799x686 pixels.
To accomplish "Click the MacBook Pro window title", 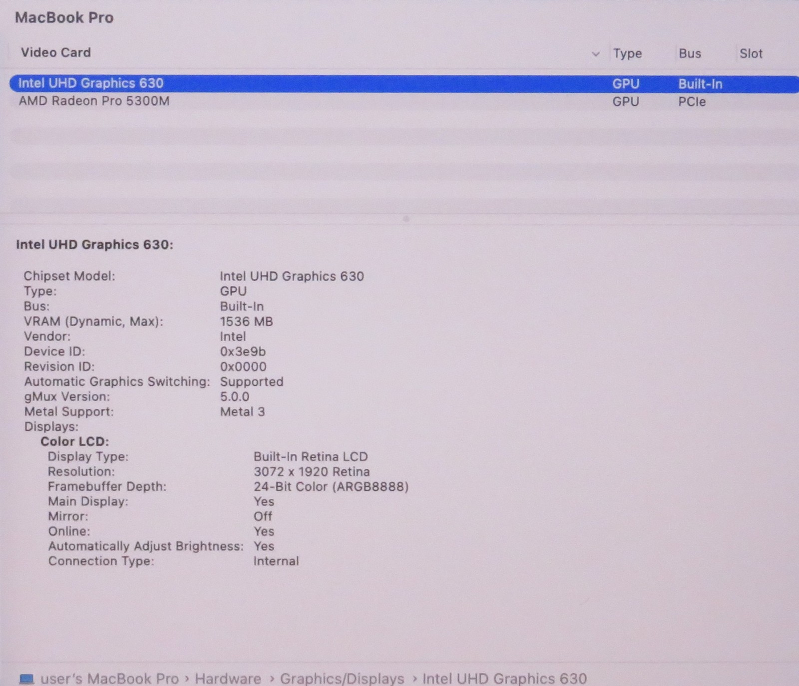I will pos(64,17).
